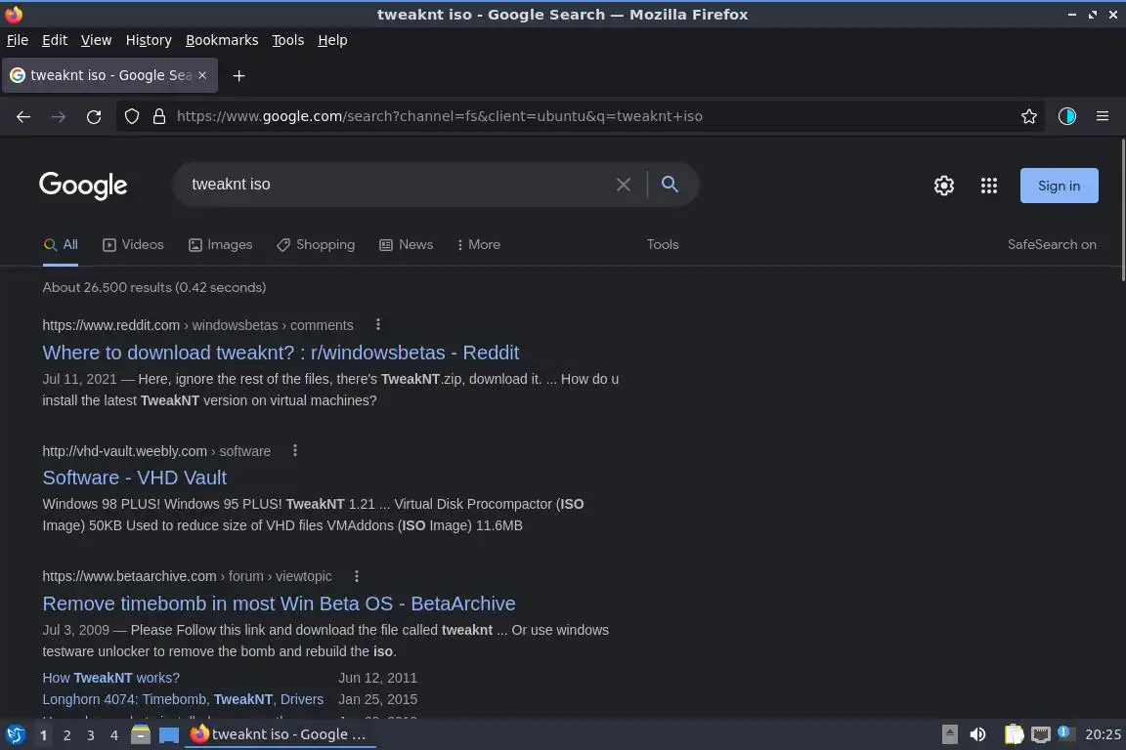Click the Sign in button

[1059, 186]
